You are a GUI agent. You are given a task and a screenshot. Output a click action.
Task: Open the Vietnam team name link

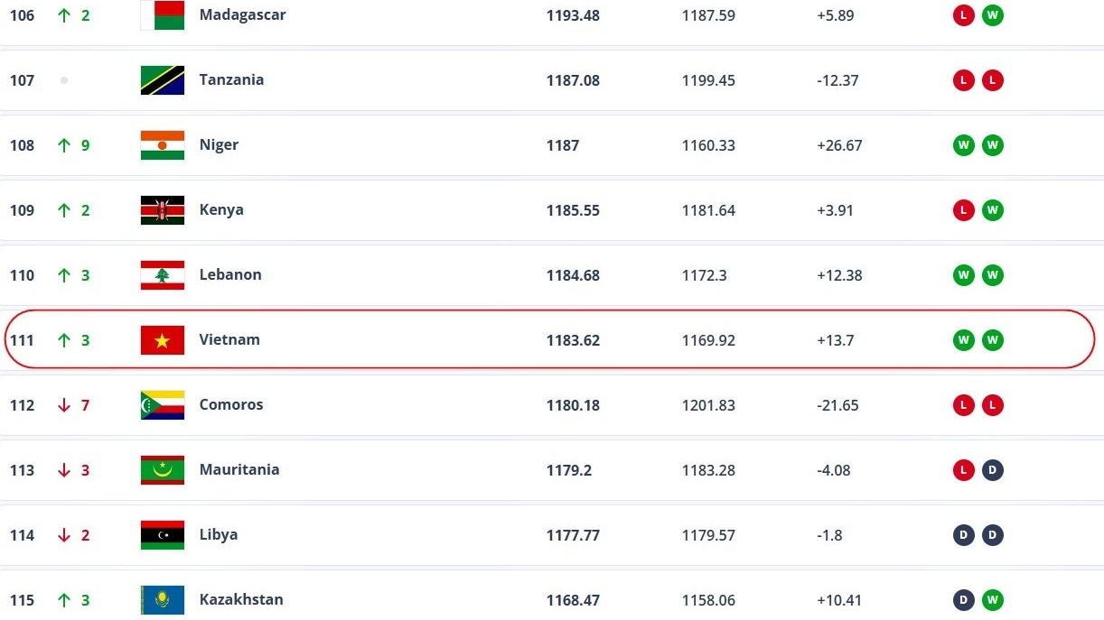[x=229, y=340]
